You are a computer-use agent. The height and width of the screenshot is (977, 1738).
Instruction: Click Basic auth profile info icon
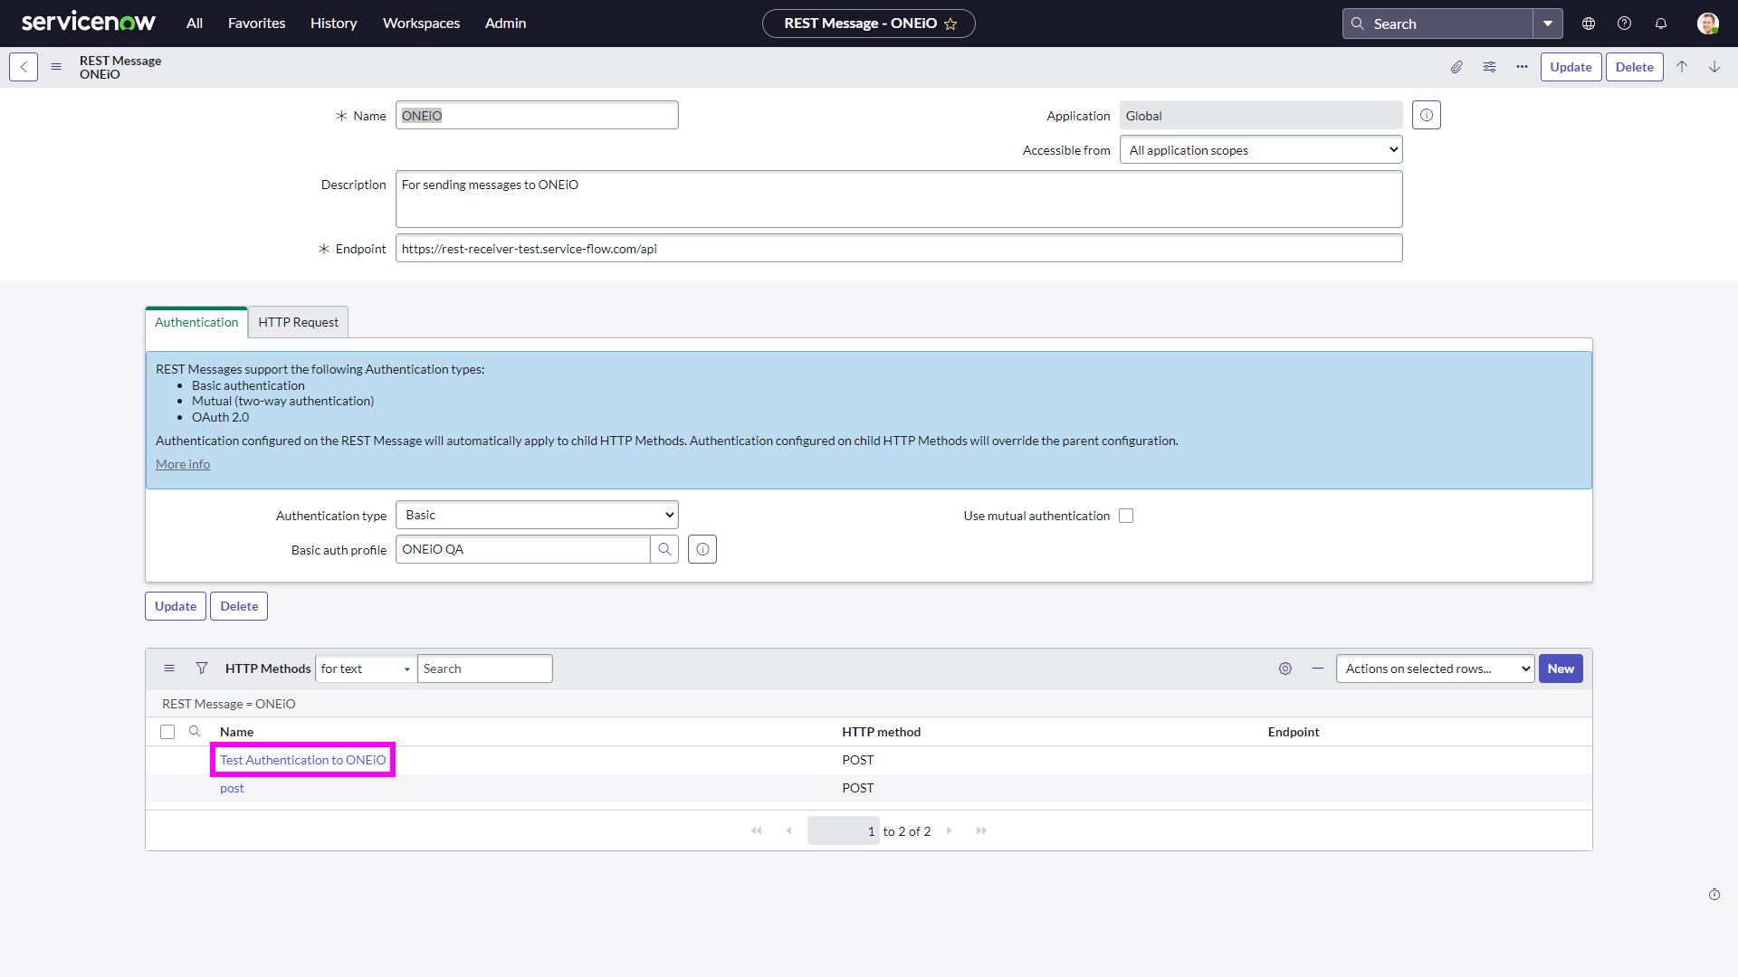point(702,549)
